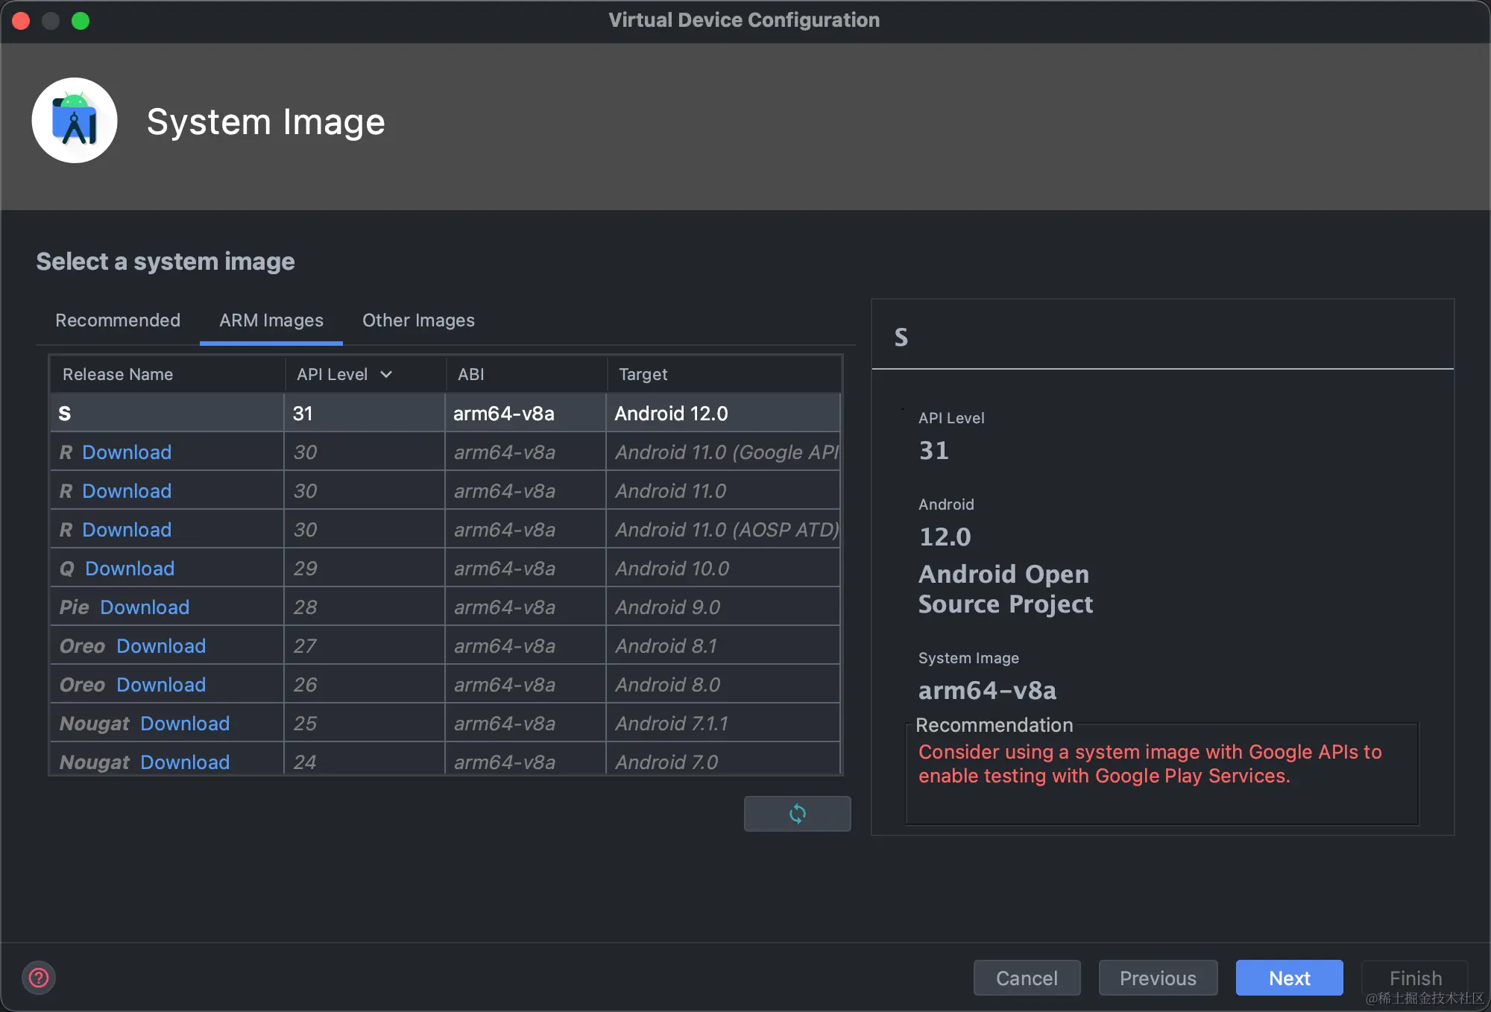This screenshot has height=1012, width=1491.
Task: Download the Pie system image
Action: click(145, 607)
